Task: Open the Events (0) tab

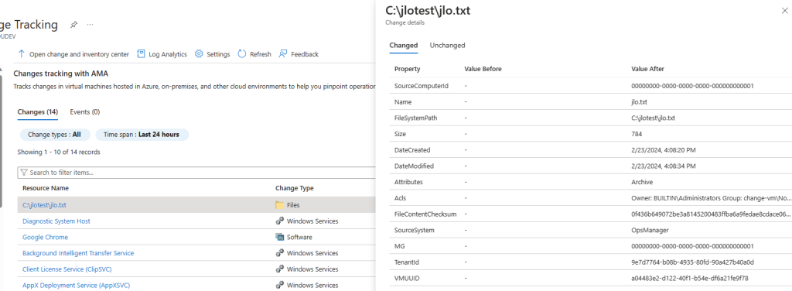Action: coord(85,111)
